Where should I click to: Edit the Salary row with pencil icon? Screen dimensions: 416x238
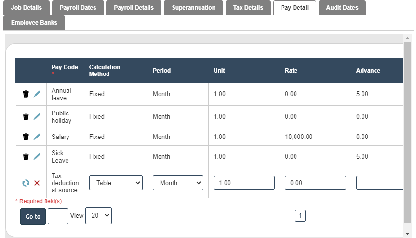[37, 137]
